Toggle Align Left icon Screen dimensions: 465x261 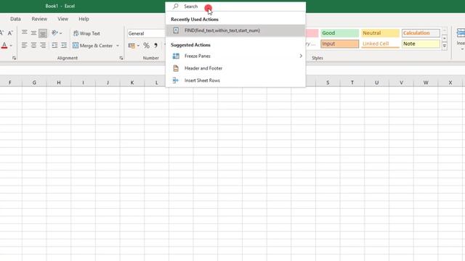tap(24, 45)
